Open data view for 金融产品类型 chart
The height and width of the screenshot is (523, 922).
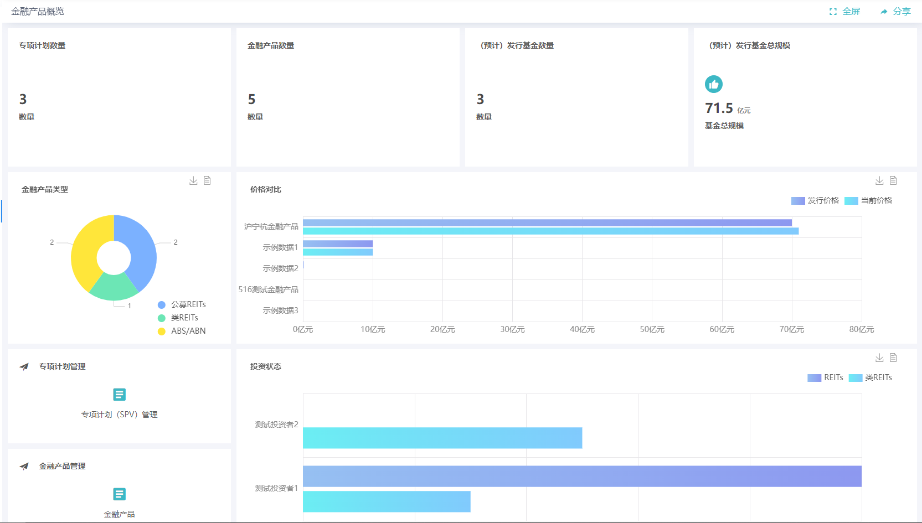pos(207,180)
